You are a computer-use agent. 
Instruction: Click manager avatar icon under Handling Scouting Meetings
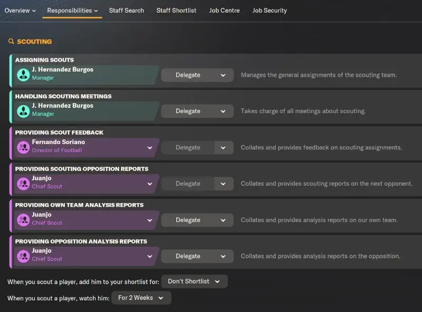coord(23,111)
